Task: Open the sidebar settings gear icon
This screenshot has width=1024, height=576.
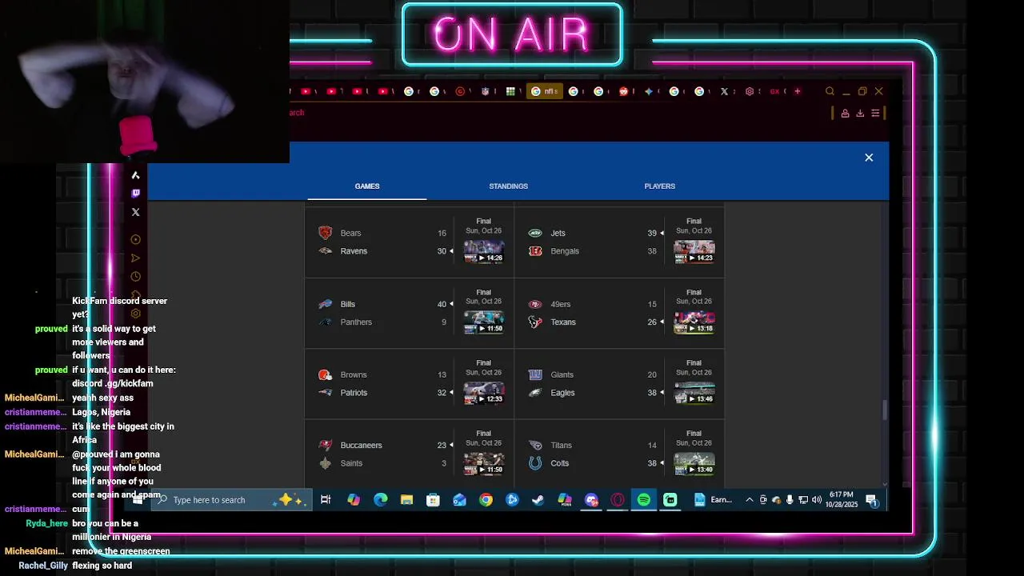Action: coord(135,314)
